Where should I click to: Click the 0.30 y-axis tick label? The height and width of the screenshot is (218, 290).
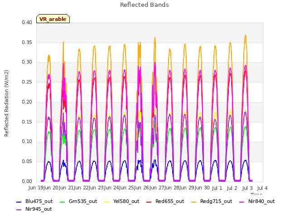(x=27, y=62)
